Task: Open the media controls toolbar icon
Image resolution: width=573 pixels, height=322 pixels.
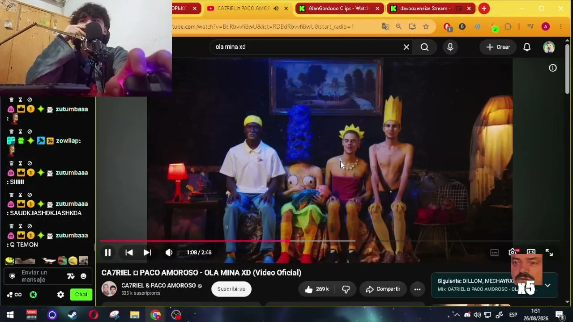Action: coord(530,27)
